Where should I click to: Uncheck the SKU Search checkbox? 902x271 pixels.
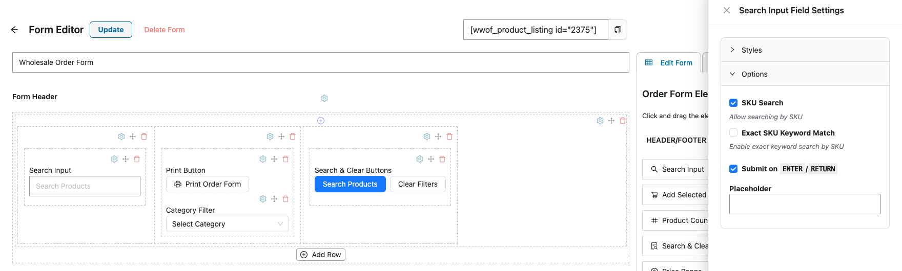click(x=733, y=103)
